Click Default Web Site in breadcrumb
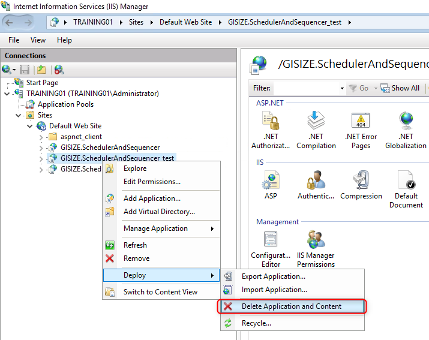The width and height of the screenshot is (429, 340). pyautogui.click(x=186, y=22)
